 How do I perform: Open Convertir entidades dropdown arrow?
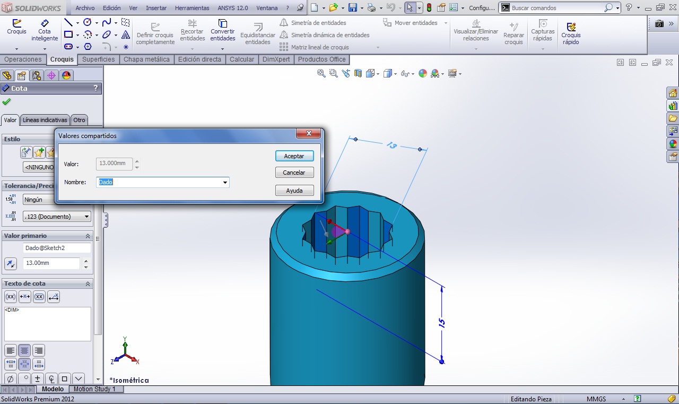tap(223, 49)
